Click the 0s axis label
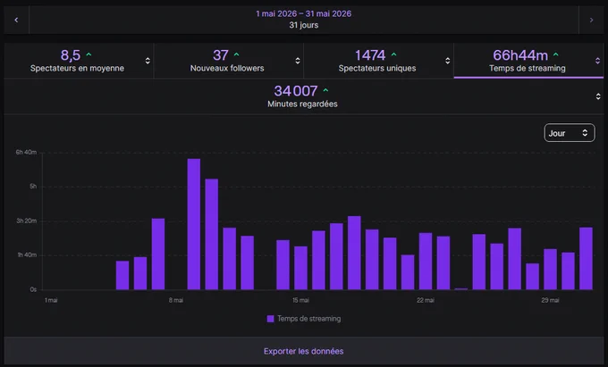Image resolution: width=608 pixels, height=367 pixels. pyautogui.click(x=33, y=289)
